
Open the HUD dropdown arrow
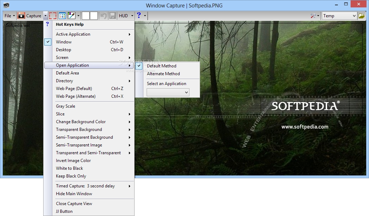coord(132,16)
